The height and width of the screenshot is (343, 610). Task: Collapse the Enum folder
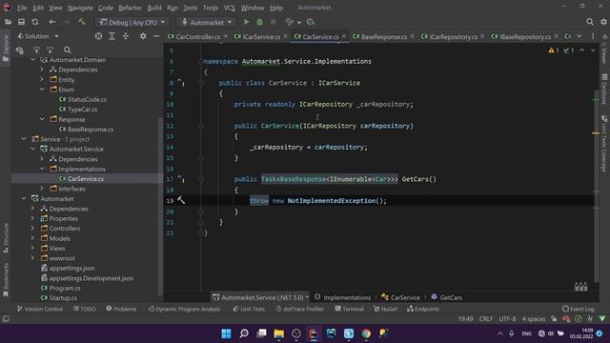point(42,90)
